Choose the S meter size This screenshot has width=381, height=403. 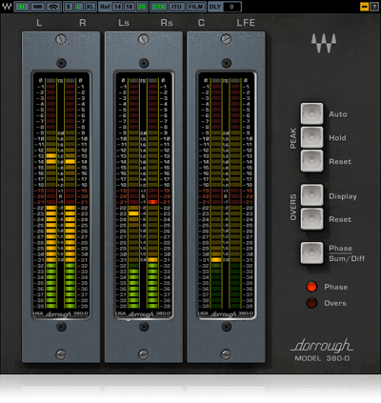coord(69,7)
